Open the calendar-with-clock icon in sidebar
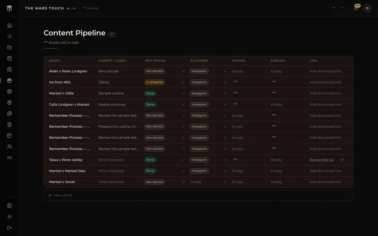Image resolution: width=378 pixels, height=236 pixels. 9,69
